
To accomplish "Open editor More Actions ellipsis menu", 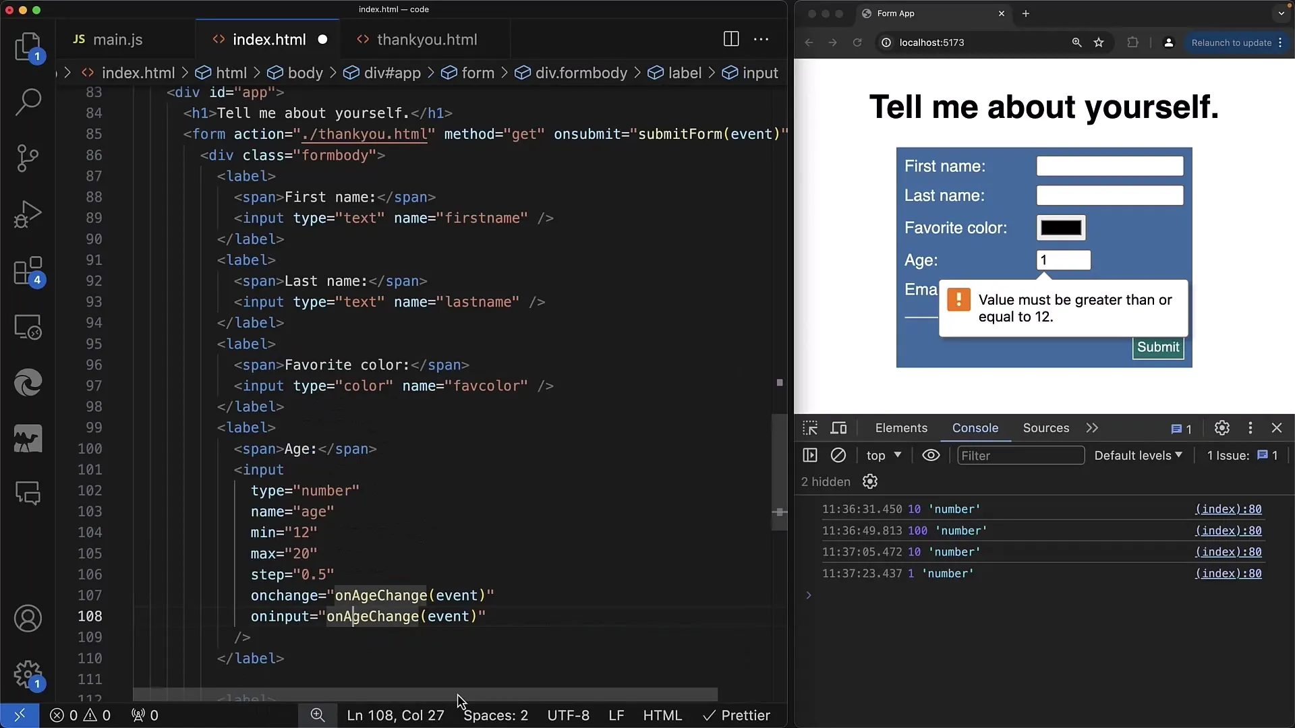I will tap(761, 39).
